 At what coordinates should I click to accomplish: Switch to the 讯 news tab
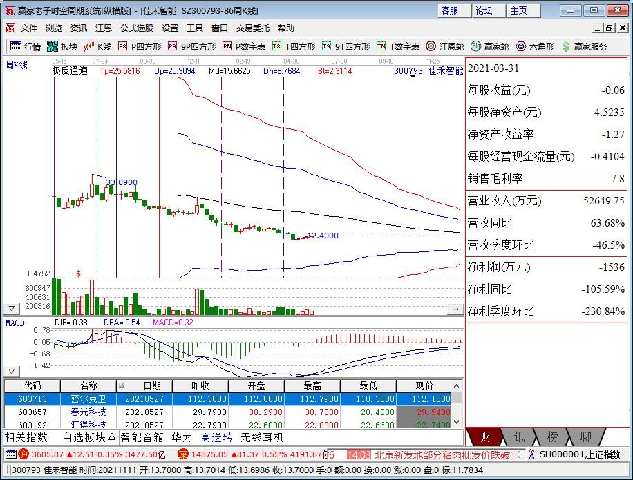519,436
